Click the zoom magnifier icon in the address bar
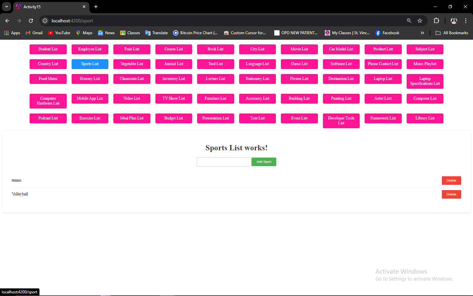Screen dimensions: 473x296 tap(409, 21)
